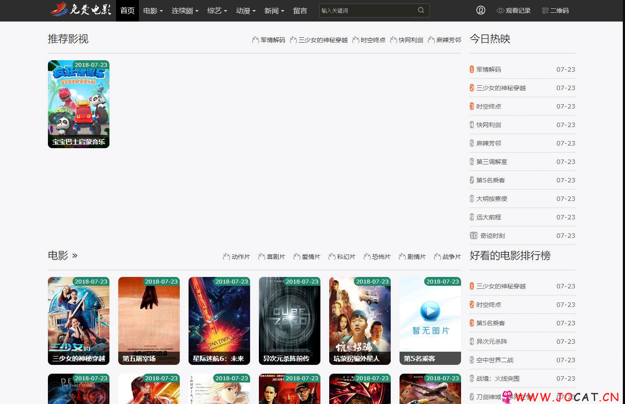
Task: Open 第三调解室 in hot list
Action: point(492,162)
